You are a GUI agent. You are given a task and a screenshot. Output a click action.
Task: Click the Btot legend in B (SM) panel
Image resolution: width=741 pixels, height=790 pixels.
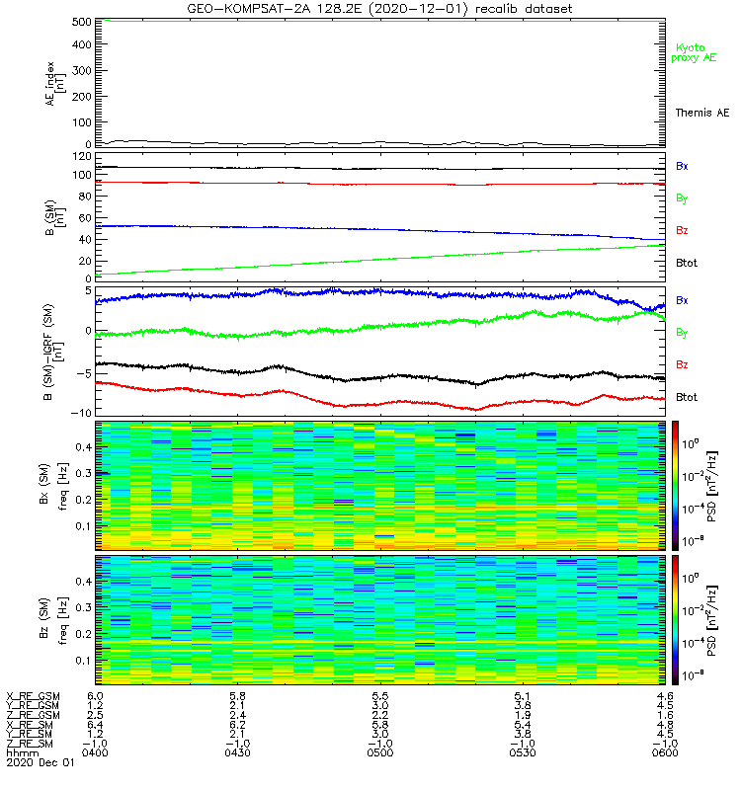(686, 263)
